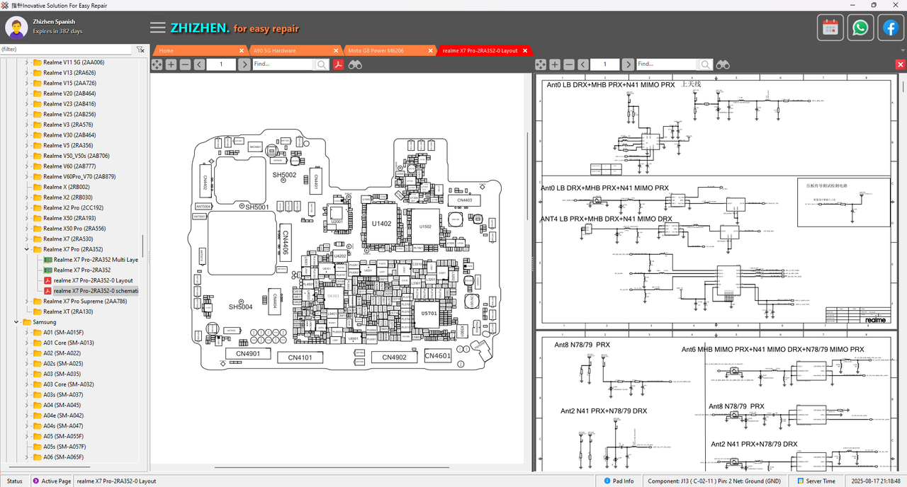Open the hamburger menu next to ZHIZHEN
907x487 pixels.
tap(157, 28)
